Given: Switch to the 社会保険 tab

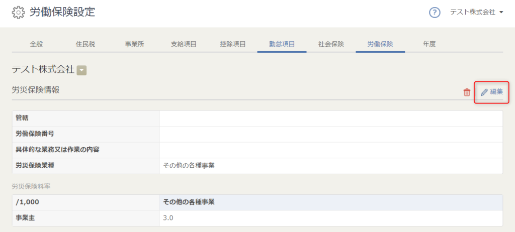Looking at the screenshot, I should click(x=331, y=44).
